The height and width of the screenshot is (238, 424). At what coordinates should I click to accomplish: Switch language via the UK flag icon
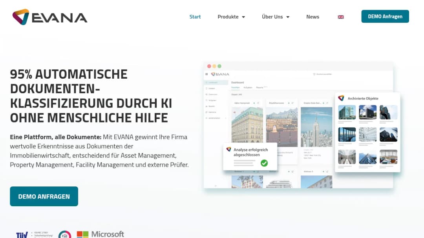341,17
